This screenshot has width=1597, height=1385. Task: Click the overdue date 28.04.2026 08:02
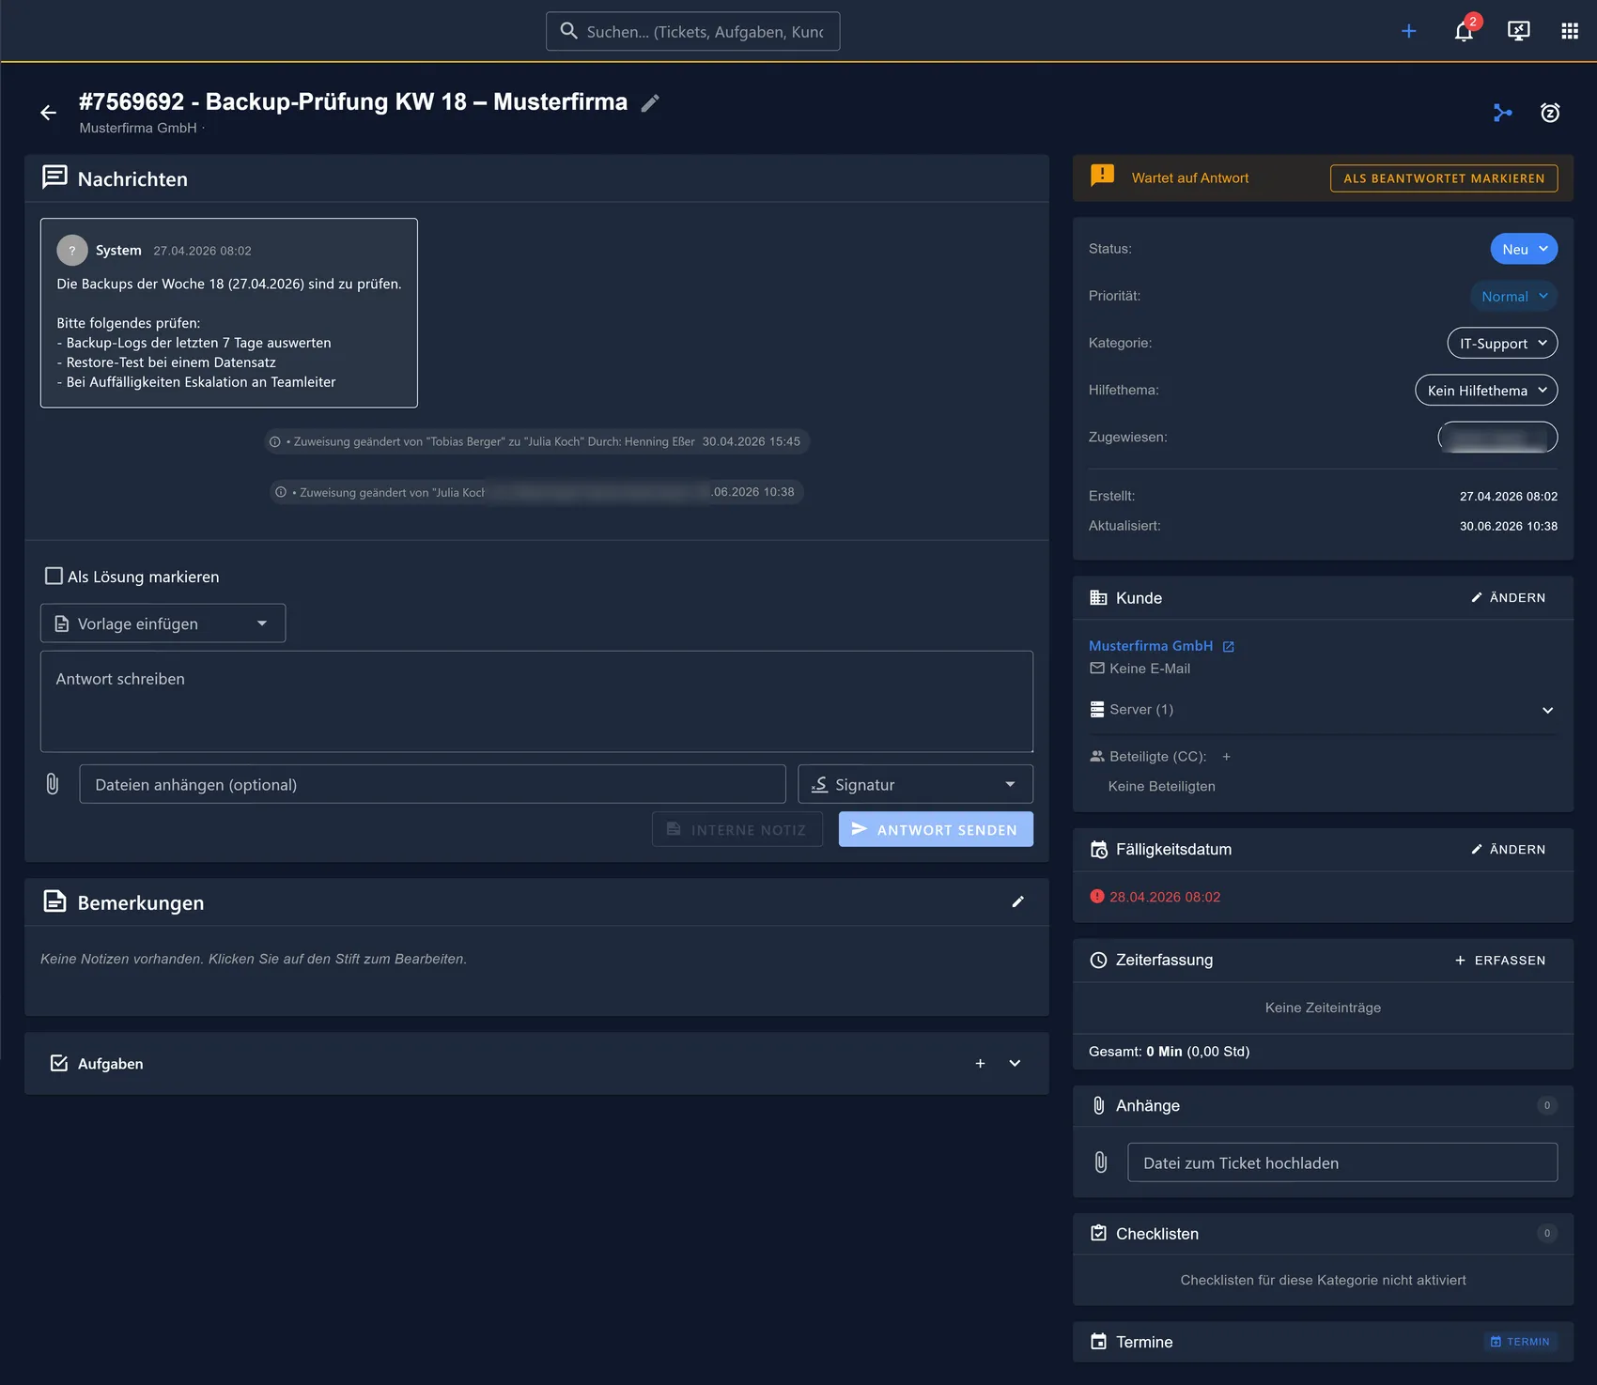pyautogui.click(x=1165, y=898)
